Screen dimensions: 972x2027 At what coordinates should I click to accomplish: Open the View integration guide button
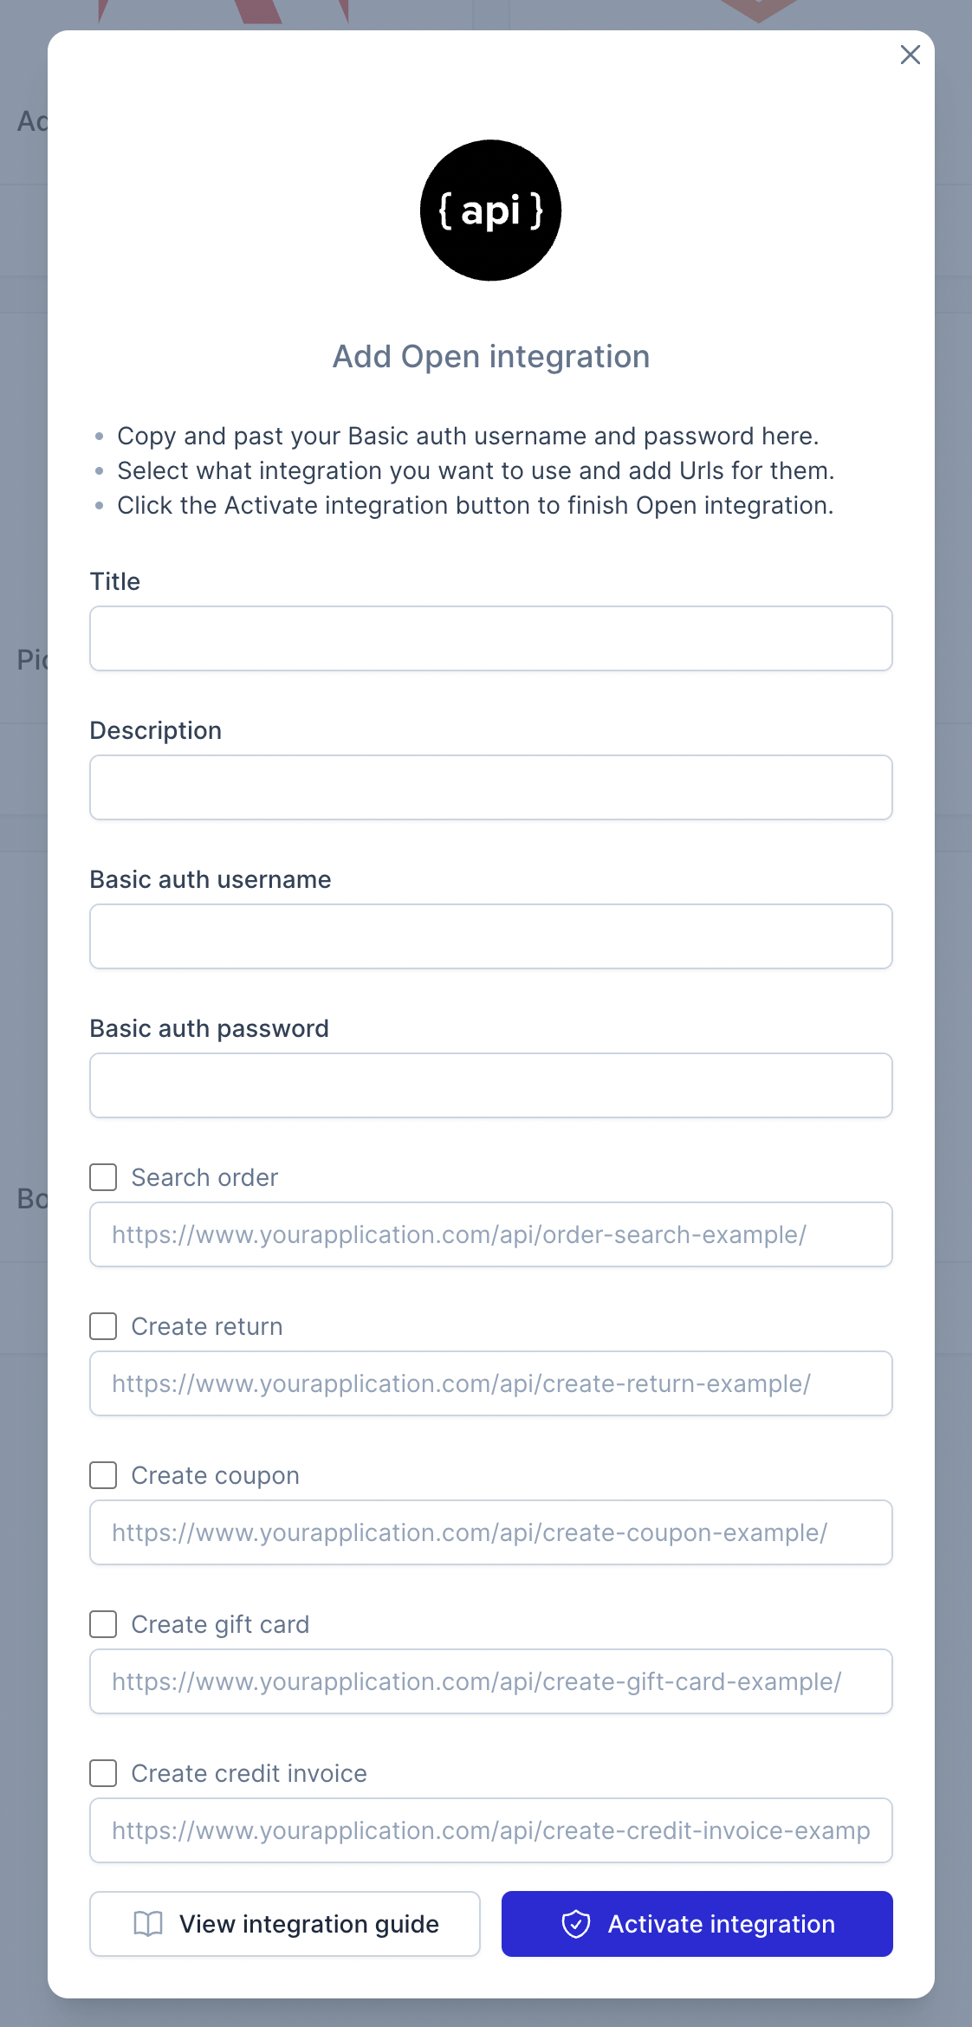[285, 1924]
